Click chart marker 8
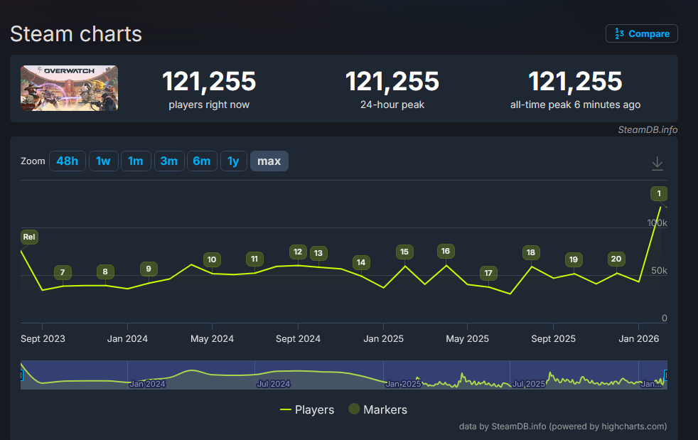 (x=105, y=272)
